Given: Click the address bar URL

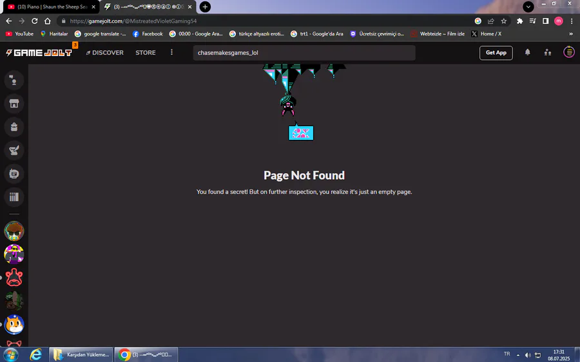Looking at the screenshot, I should 133,21.
